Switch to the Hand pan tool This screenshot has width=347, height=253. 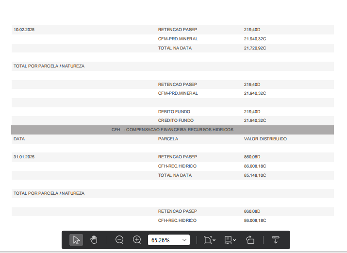[94, 240]
